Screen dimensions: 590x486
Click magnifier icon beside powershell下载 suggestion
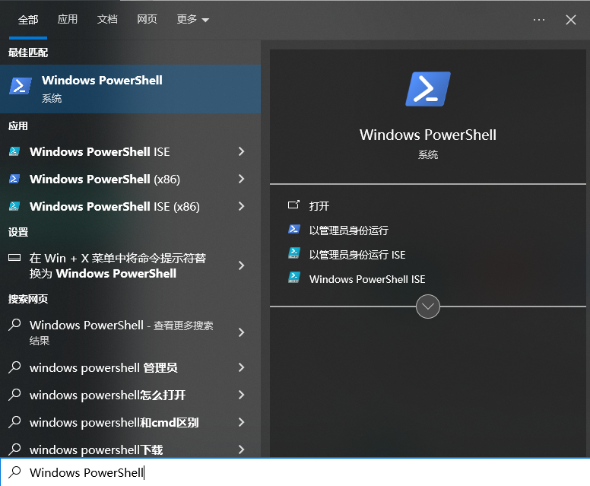click(x=14, y=449)
